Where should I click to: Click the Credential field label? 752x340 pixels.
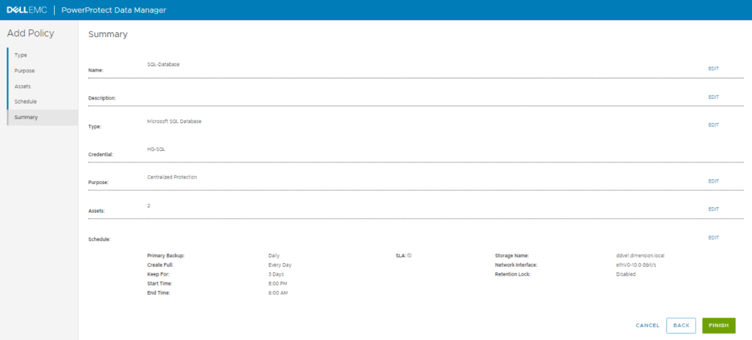101,155
